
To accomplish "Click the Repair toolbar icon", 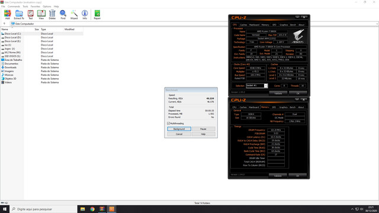I will [97, 14].
